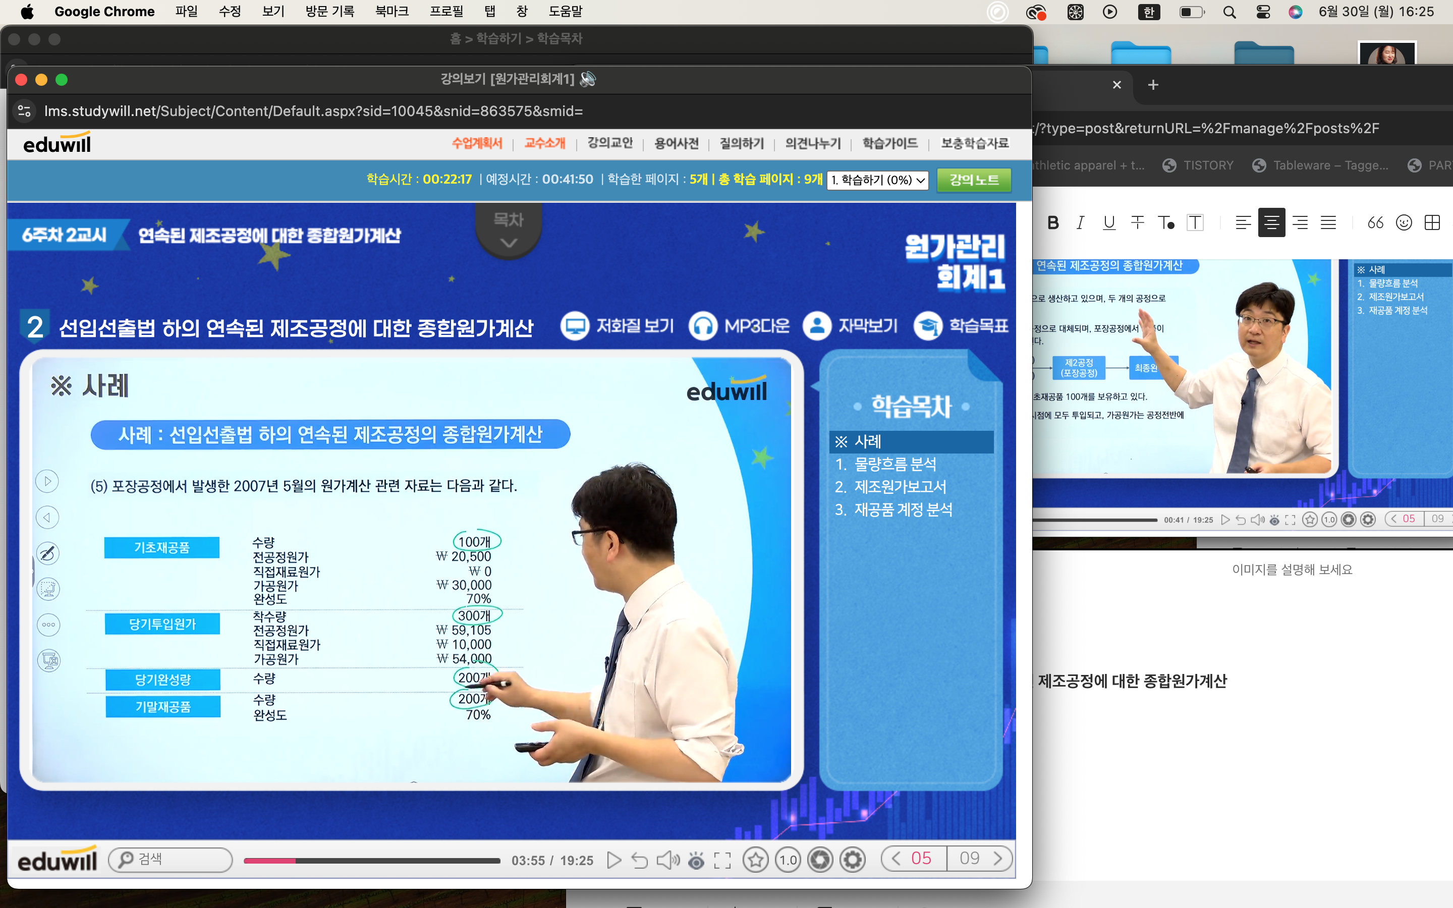Click the 강의노트 button
Screen dimensions: 1453x908
pyautogui.click(x=974, y=180)
